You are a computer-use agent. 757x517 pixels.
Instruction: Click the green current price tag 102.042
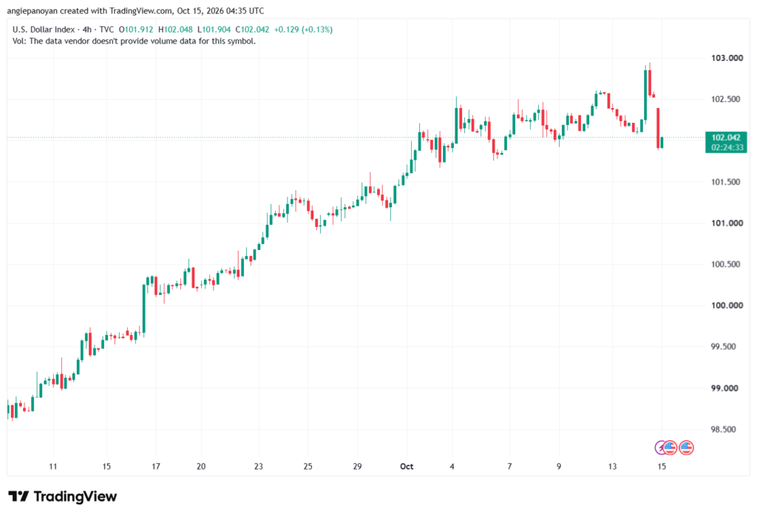pyautogui.click(x=726, y=138)
